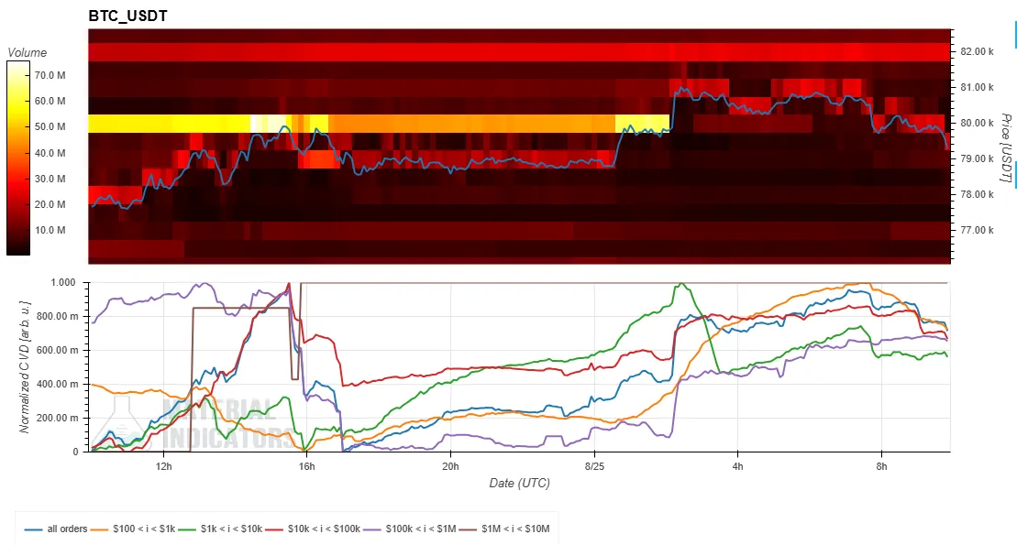Click the purple line icon in legend
This screenshot has width=1017, height=545.
[372, 529]
